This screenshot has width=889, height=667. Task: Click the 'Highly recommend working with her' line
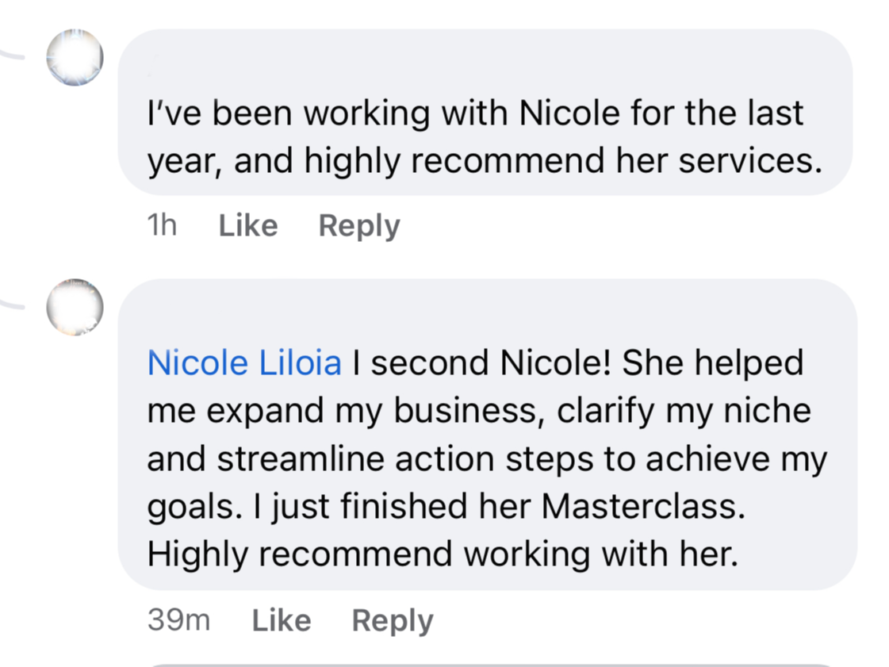(x=443, y=554)
